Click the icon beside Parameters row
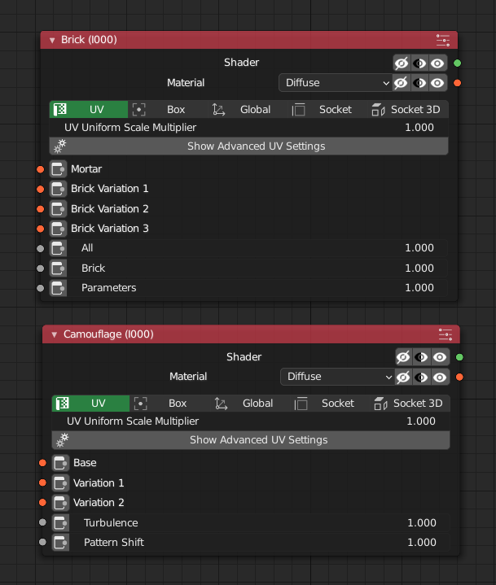 point(59,288)
